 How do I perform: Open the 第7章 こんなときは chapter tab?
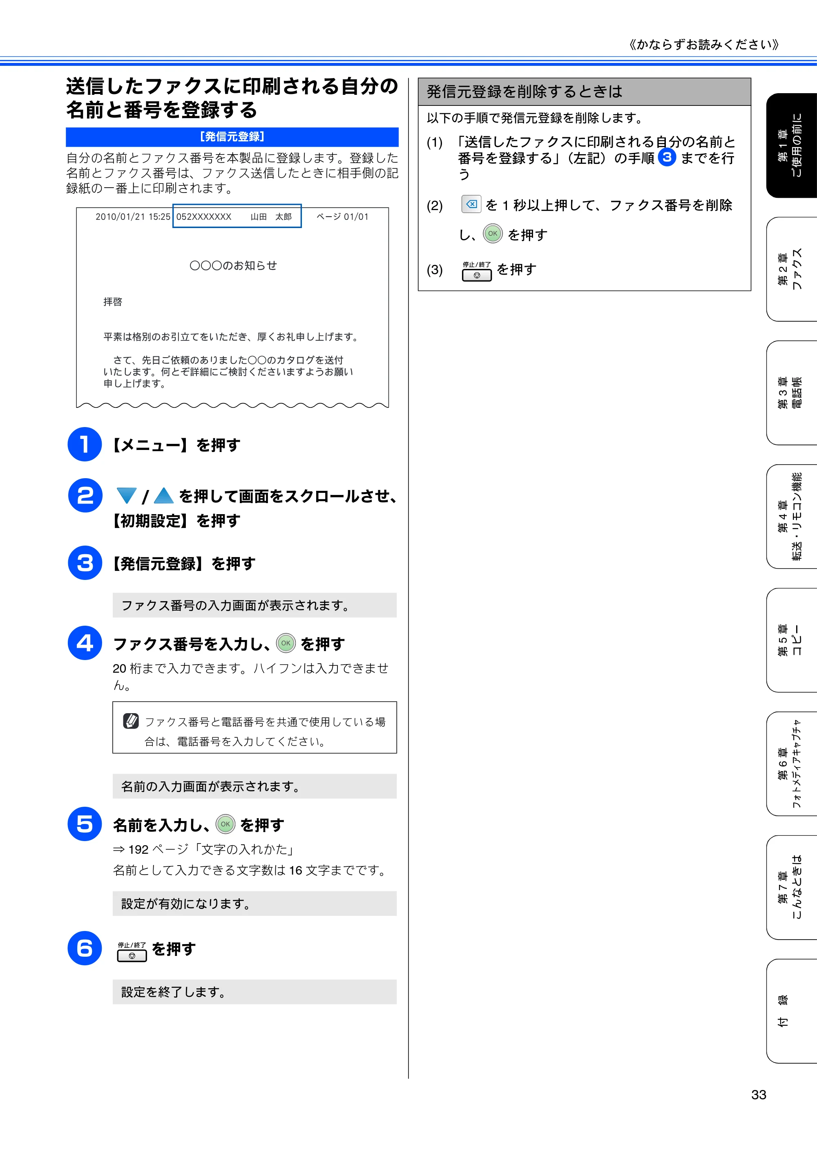791,887
